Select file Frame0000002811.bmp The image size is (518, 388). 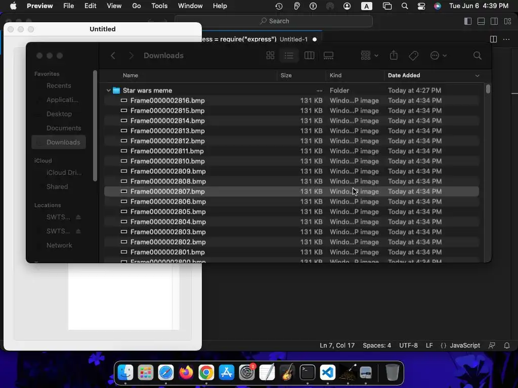click(292, 151)
